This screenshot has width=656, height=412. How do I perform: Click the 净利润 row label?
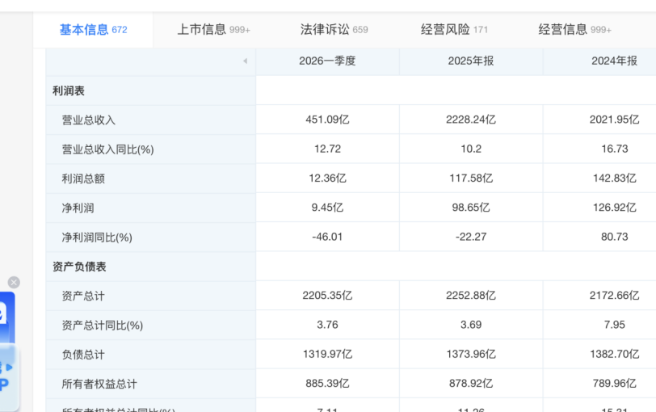[x=78, y=208]
